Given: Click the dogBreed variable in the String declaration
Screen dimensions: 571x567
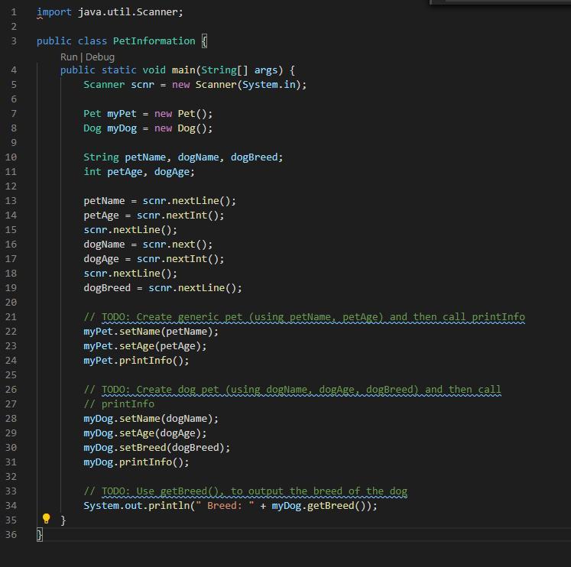Looking at the screenshot, I should 254,157.
